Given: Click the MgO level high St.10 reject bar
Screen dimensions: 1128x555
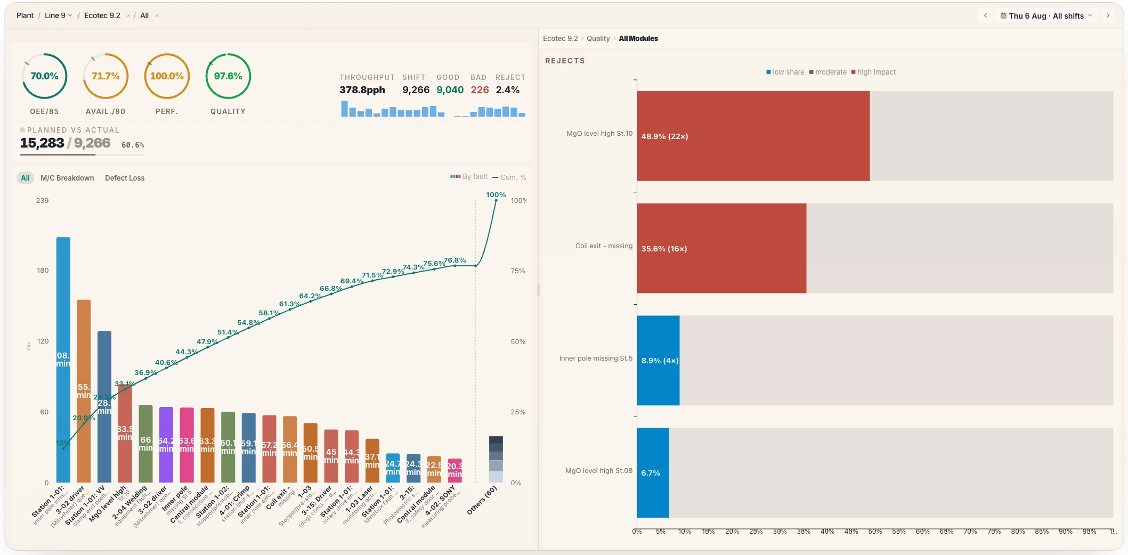Looking at the screenshot, I should [753, 136].
